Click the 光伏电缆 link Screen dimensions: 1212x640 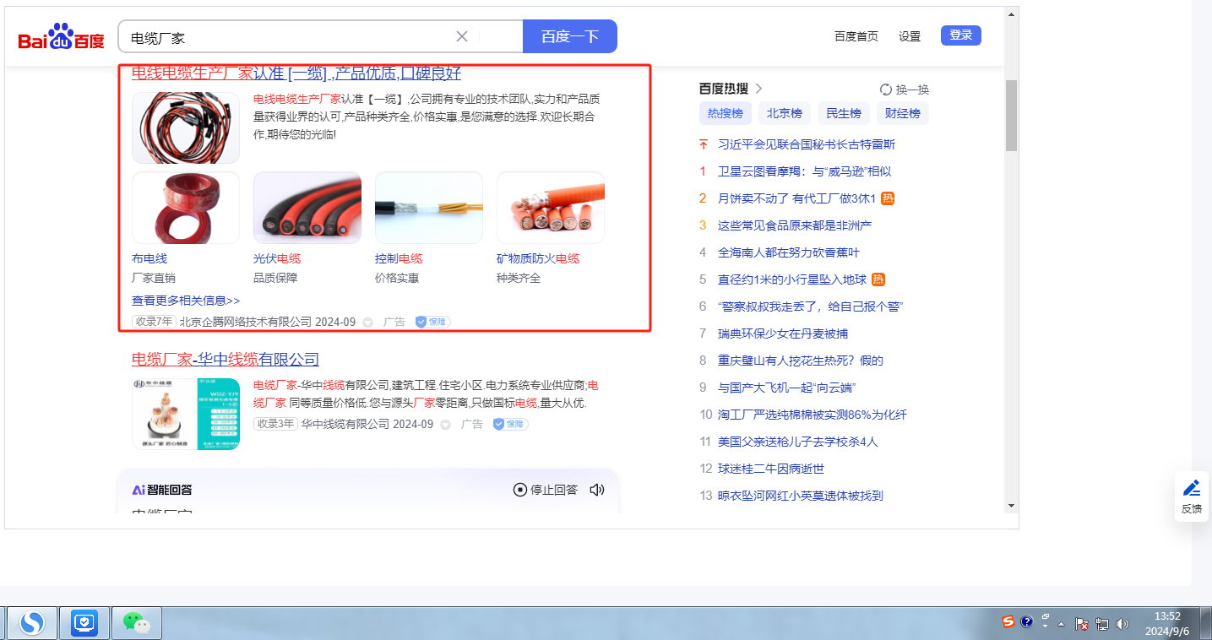click(x=277, y=258)
